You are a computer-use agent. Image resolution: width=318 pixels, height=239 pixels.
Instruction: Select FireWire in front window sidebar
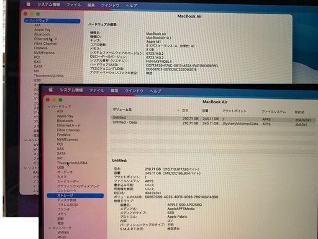(x=63, y=134)
